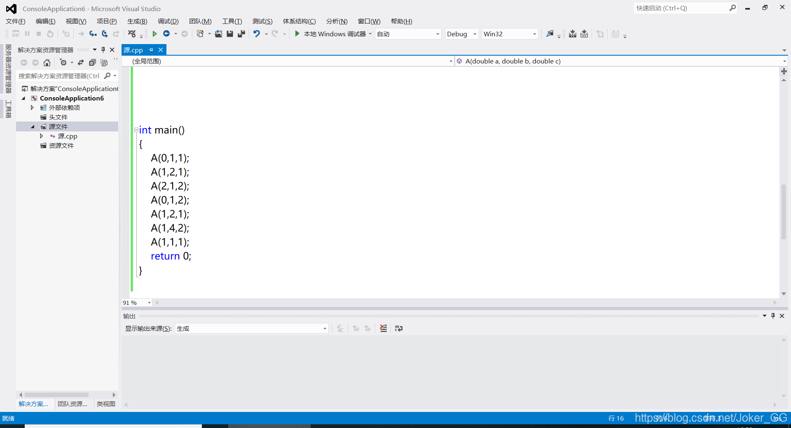Save the current file with the Save icon

point(230,34)
